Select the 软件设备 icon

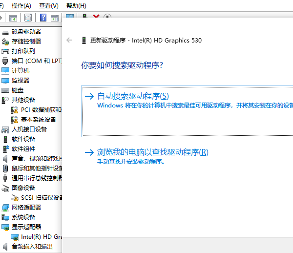point(5,139)
